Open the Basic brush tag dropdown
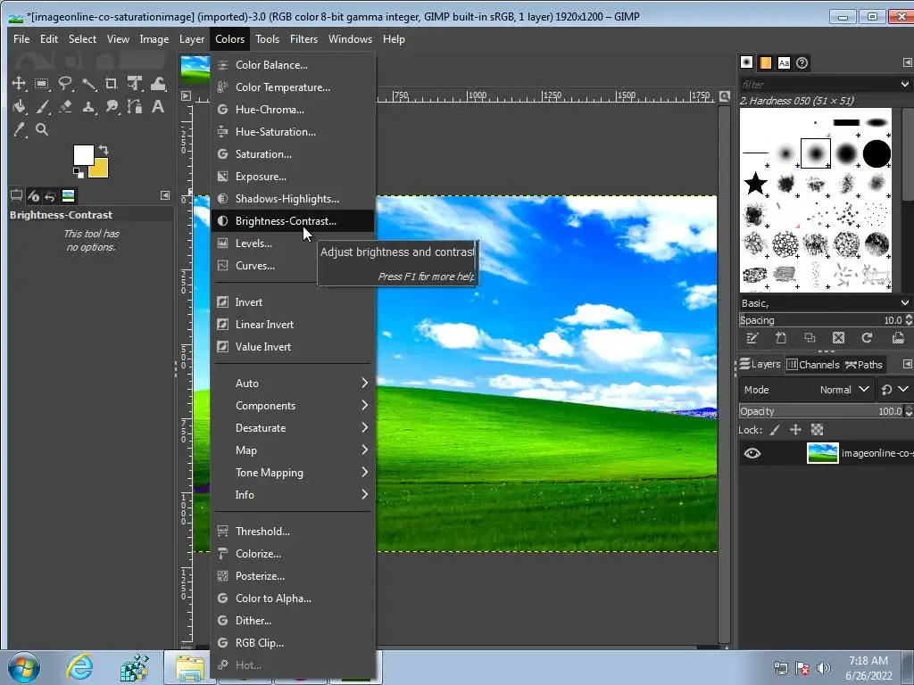Image resolution: width=914 pixels, height=685 pixels. [825, 303]
